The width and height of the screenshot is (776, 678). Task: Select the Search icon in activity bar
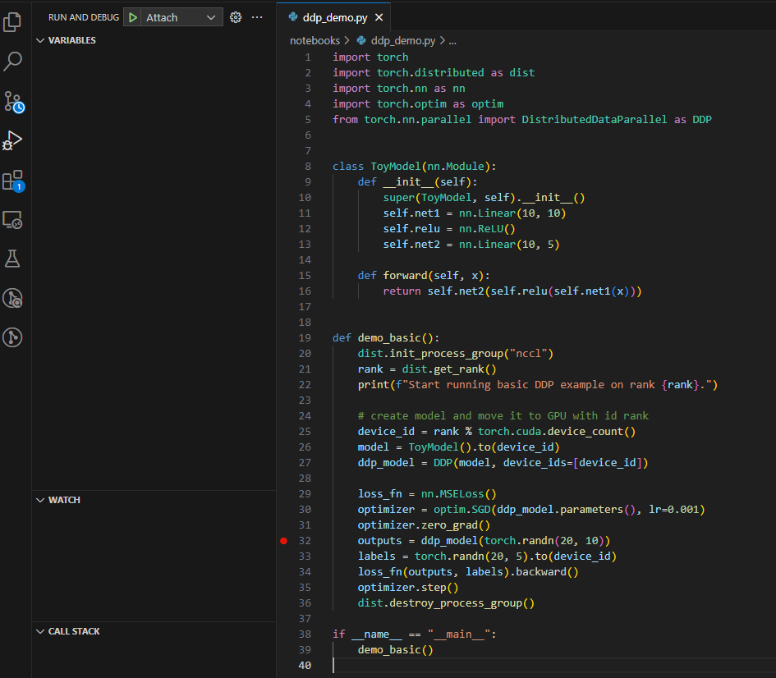coord(12,62)
